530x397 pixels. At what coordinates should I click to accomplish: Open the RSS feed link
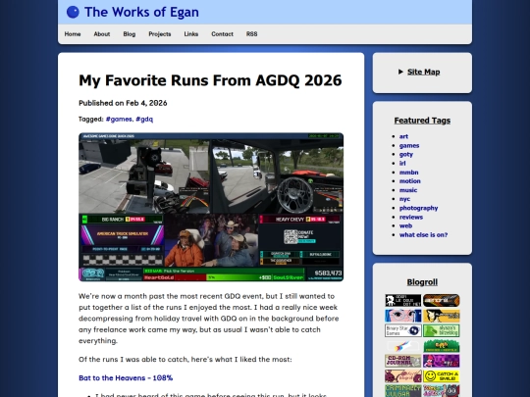click(251, 34)
